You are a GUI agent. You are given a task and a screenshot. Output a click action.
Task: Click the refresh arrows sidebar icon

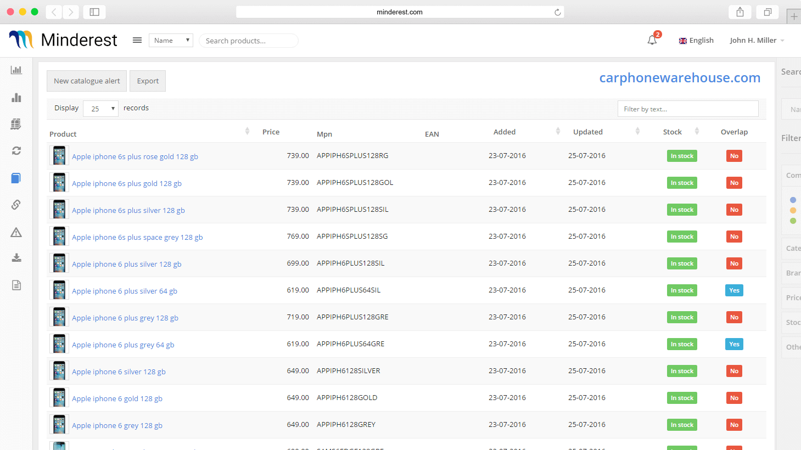tap(16, 150)
